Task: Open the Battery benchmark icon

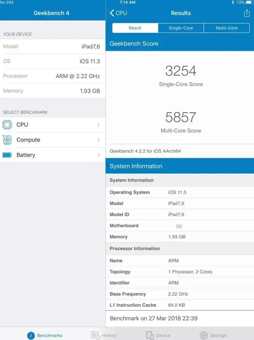Action: pyautogui.click(x=7, y=155)
